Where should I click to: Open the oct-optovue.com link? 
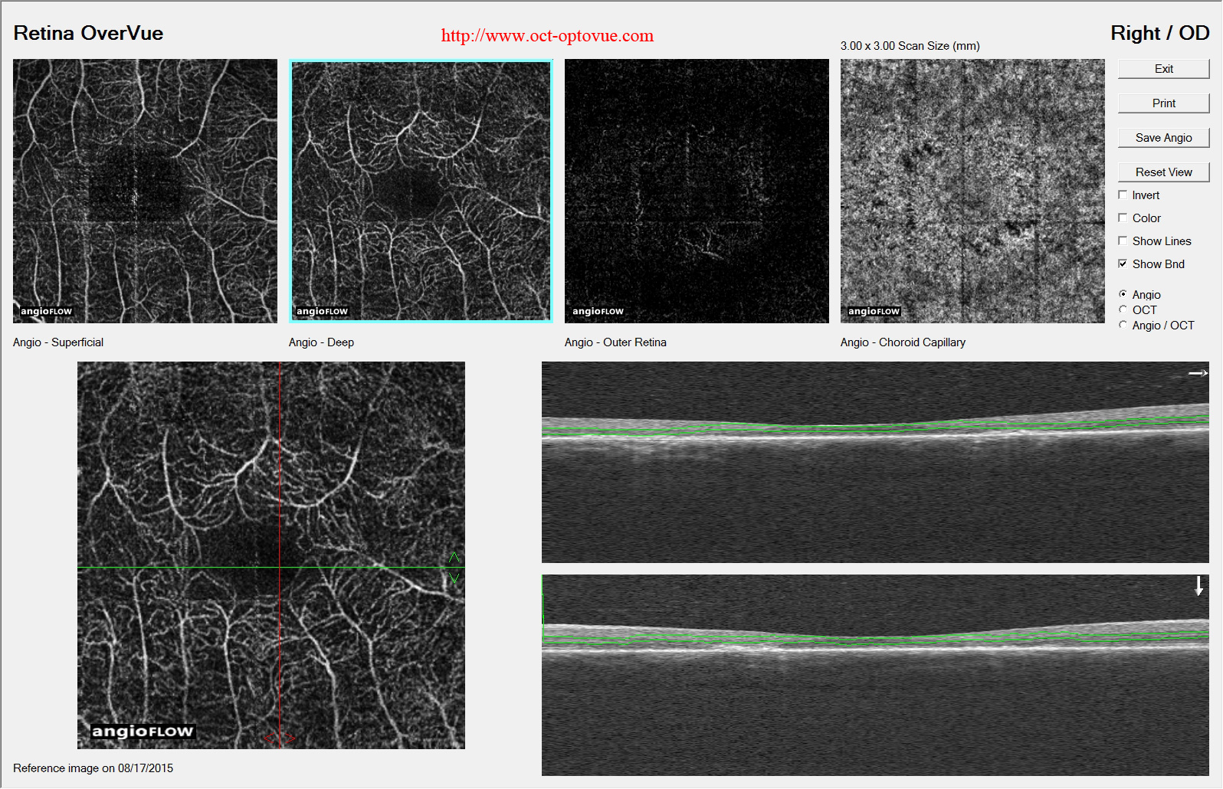point(547,35)
